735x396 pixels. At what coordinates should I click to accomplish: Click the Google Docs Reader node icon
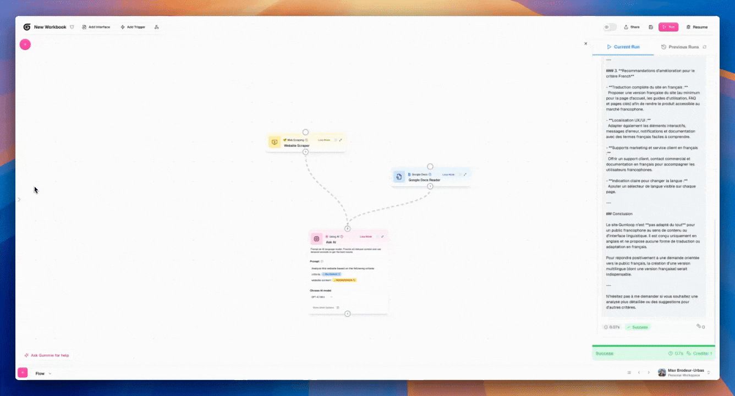[399, 177]
